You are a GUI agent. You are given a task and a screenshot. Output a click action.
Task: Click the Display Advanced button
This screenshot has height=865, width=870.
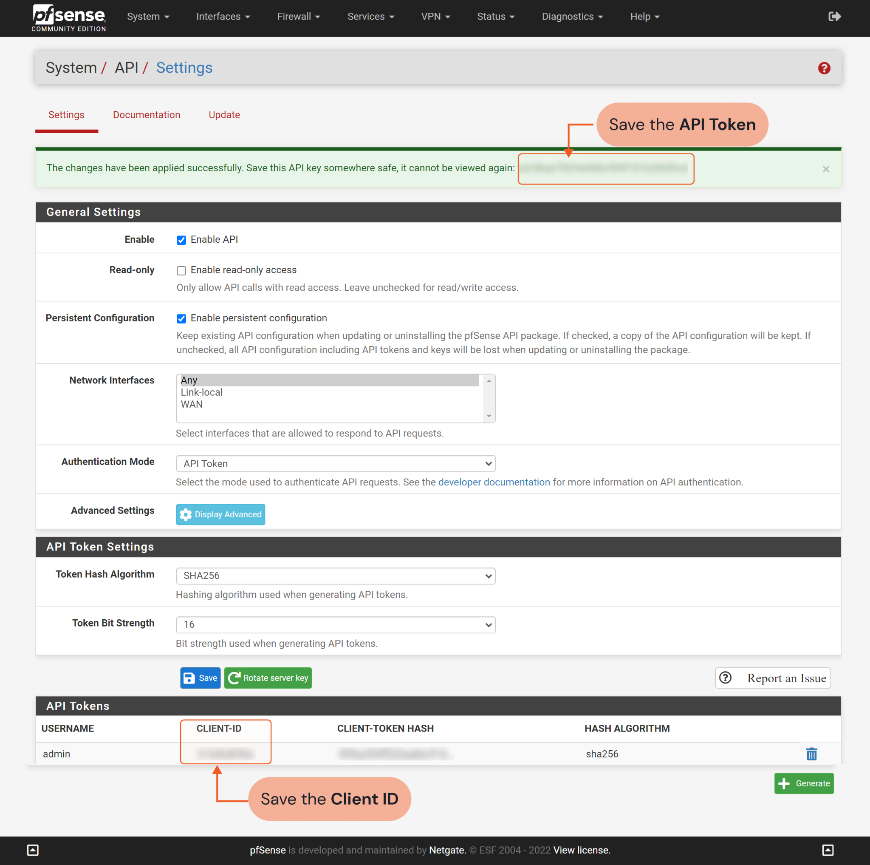click(x=220, y=514)
